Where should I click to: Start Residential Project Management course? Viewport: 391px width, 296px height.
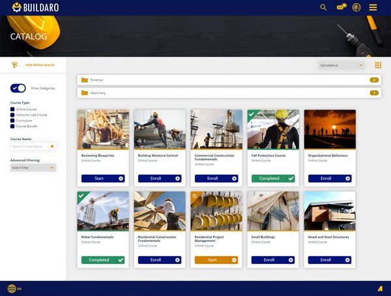(x=216, y=260)
